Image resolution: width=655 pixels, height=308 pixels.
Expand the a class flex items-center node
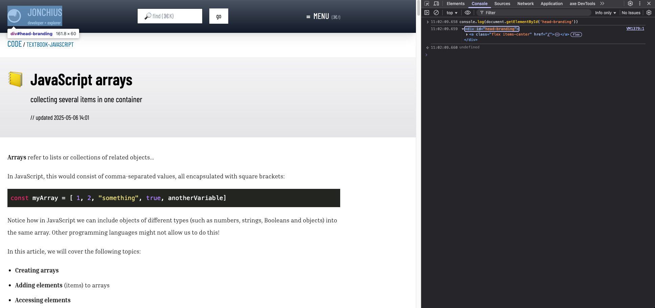467,35
